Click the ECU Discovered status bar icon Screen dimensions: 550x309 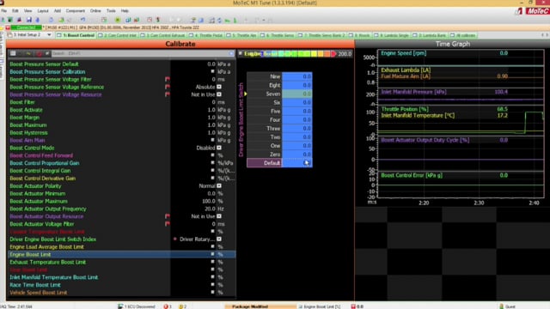click(120, 306)
